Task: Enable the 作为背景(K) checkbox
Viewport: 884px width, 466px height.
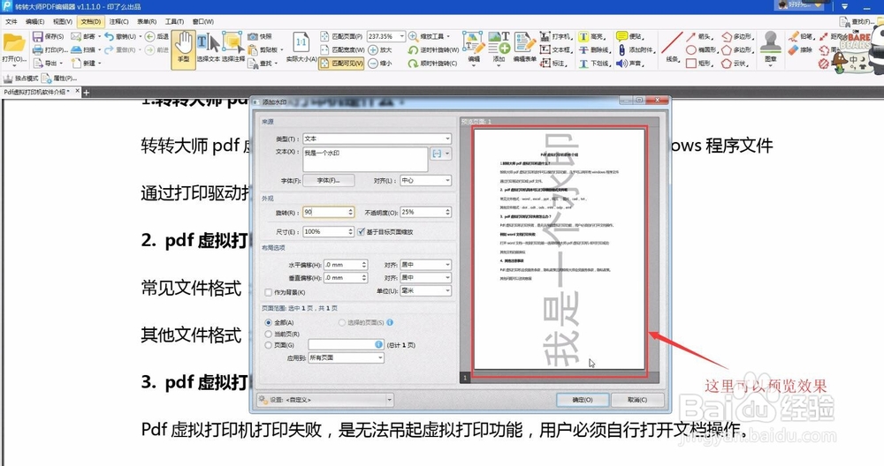Action: point(269,292)
